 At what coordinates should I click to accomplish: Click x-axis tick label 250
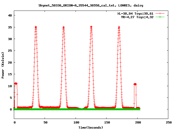point(169,122)
